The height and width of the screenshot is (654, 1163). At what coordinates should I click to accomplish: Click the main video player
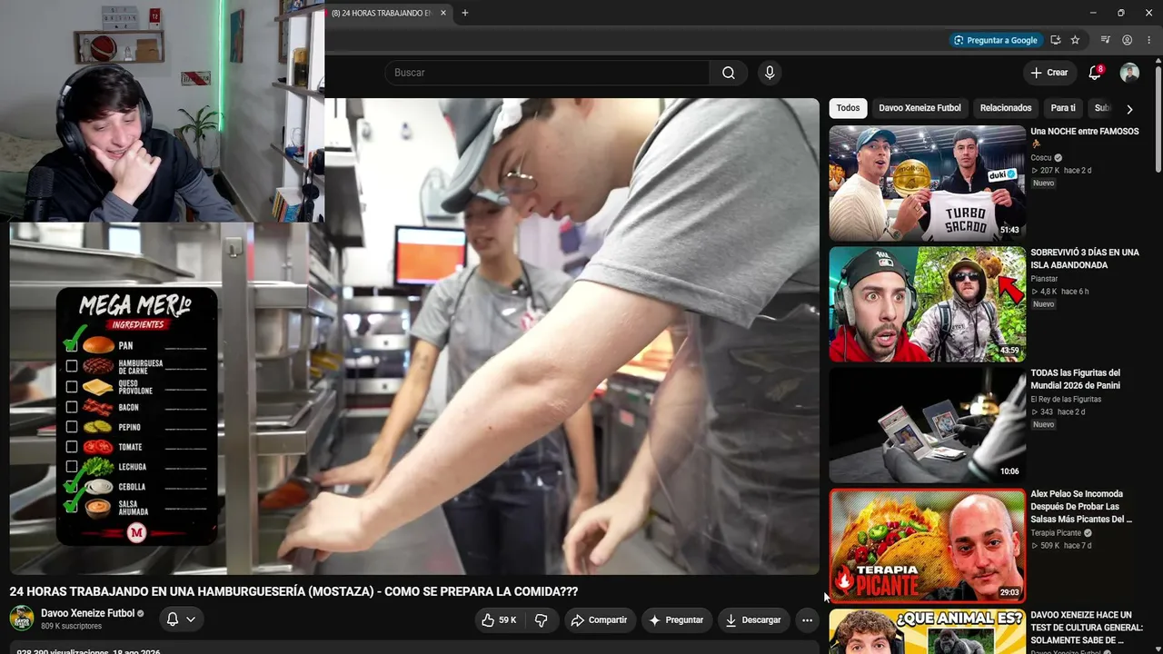tap(414, 336)
